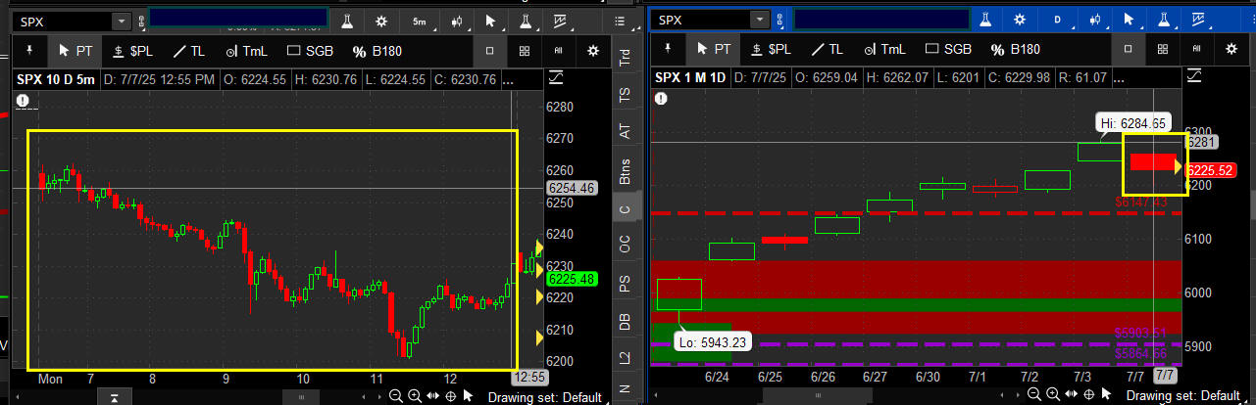Open the SPX symbol dropdown on the left chart

(x=122, y=21)
